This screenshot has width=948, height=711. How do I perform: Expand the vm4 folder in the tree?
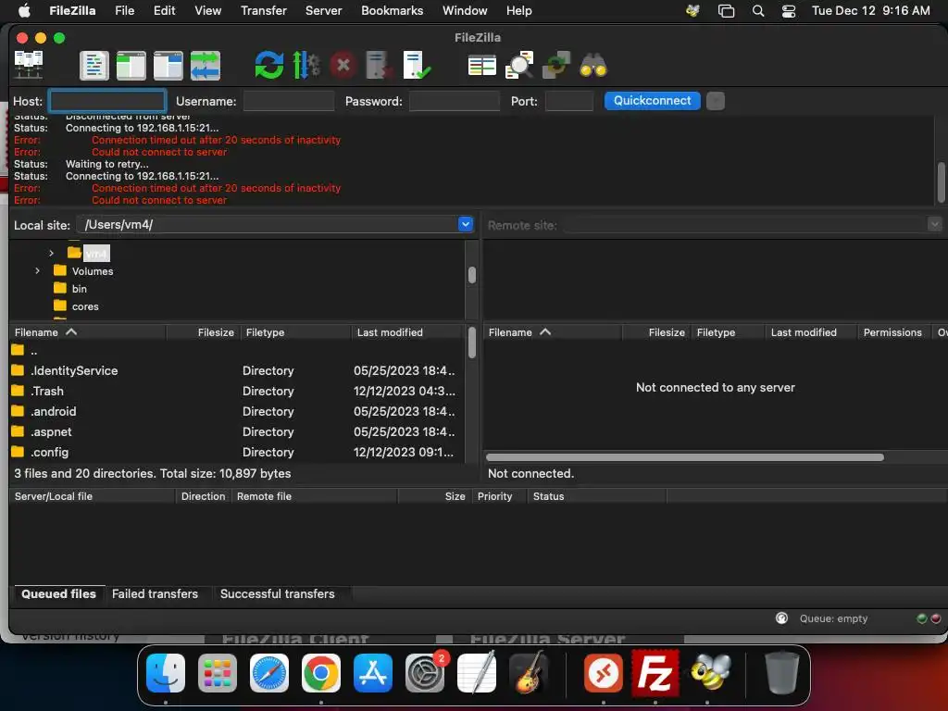pyautogui.click(x=52, y=253)
